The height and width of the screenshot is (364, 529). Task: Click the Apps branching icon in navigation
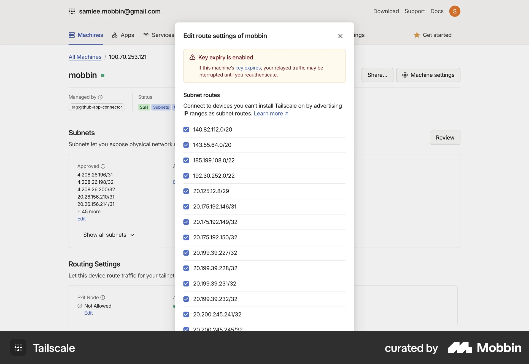pos(115,35)
